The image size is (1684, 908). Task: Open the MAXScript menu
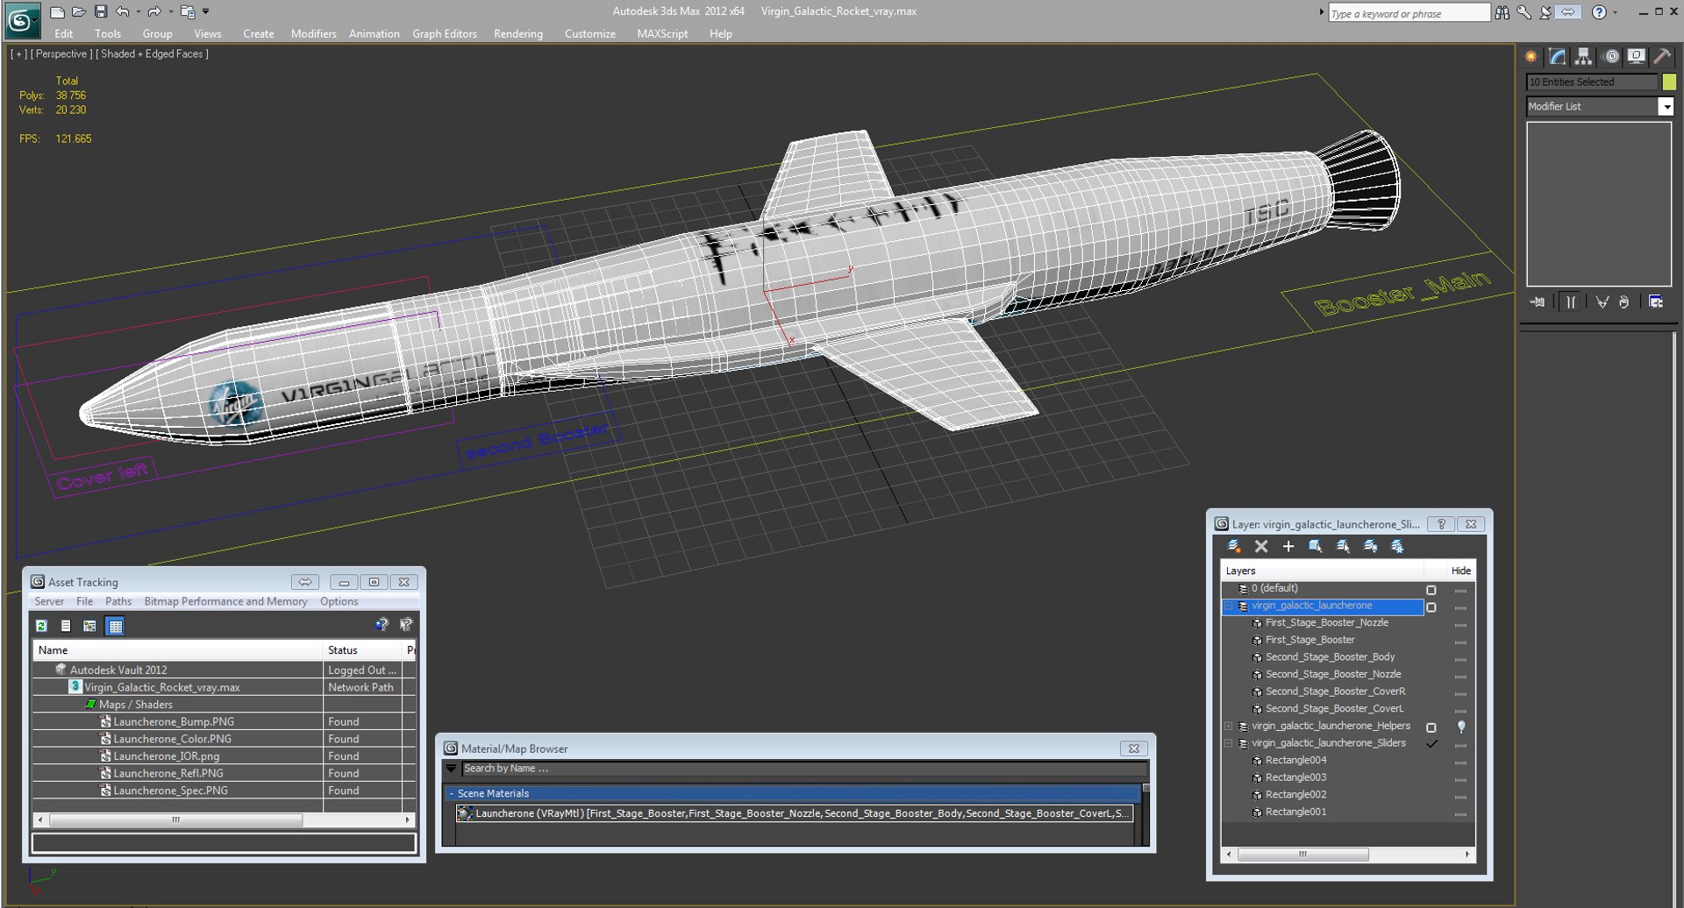tap(662, 33)
